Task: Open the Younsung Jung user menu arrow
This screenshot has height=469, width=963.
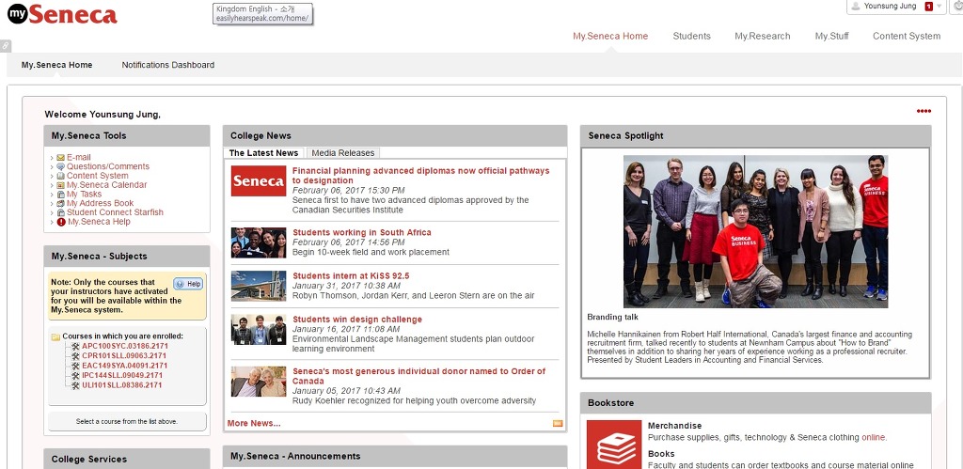Action: [x=939, y=7]
